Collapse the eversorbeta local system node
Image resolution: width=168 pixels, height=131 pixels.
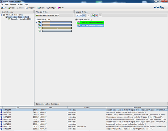(4, 17)
